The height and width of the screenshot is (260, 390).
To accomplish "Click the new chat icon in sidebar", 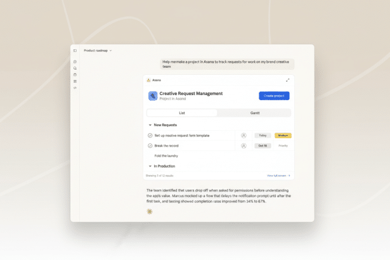I will pos(75,62).
